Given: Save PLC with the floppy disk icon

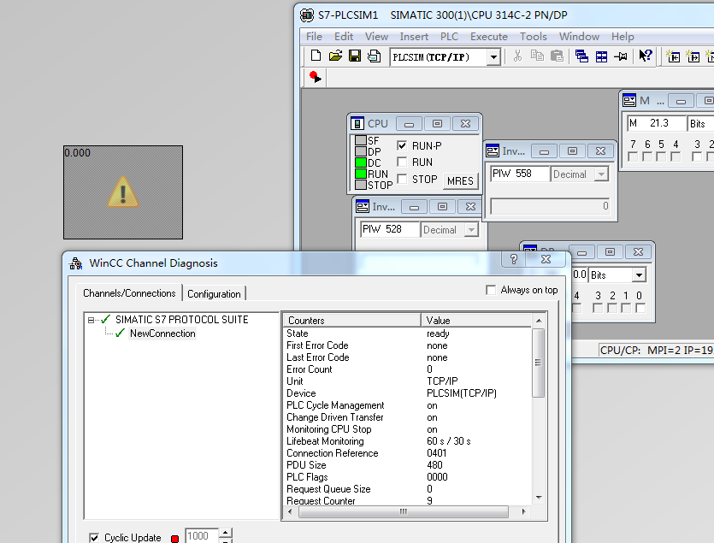Looking at the screenshot, I should click(x=355, y=56).
